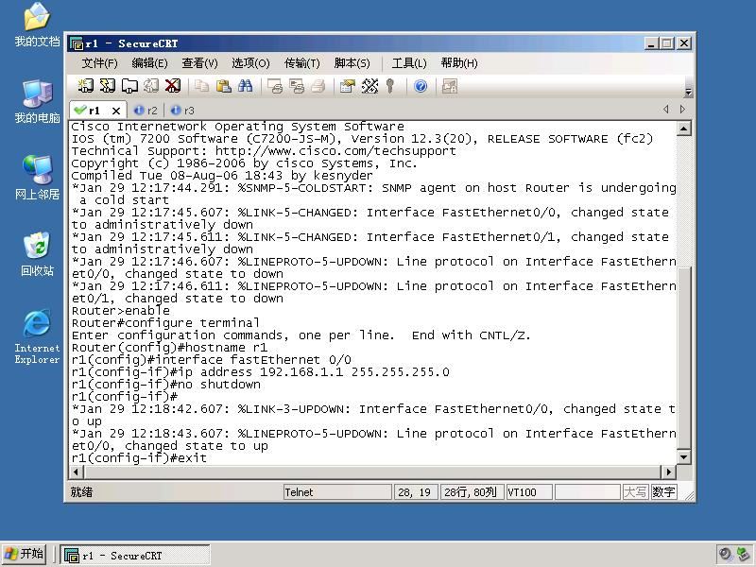Viewport: 756px width, 567px height.
Task: Click the Print Selection icon
Action: click(297, 86)
